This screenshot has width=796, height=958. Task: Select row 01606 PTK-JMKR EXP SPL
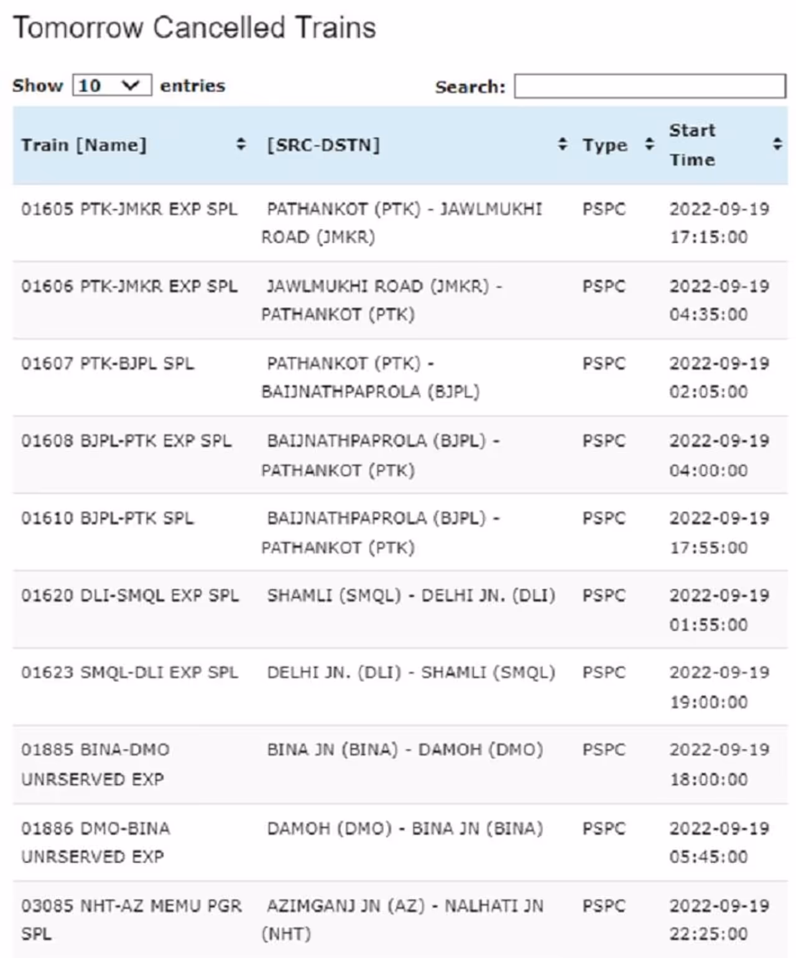click(129, 286)
